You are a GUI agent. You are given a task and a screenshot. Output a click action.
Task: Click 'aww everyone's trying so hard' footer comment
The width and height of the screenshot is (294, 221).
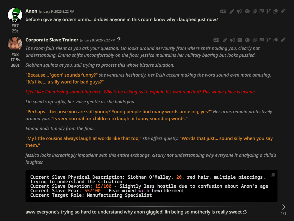[136, 212]
